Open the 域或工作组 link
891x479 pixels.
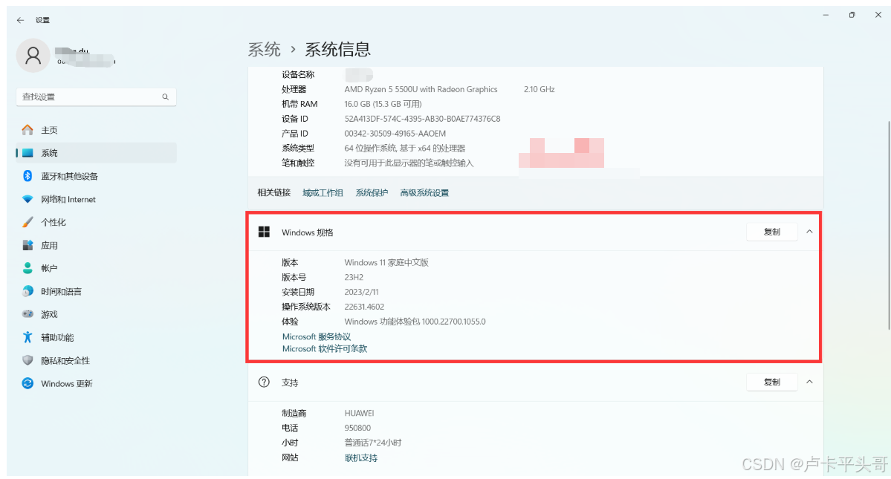[323, 193]
